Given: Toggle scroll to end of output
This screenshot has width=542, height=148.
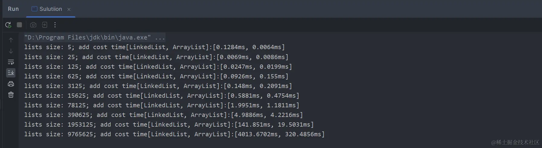Looking at the screenshot, I should pyautogui.click(x=11, y=73).
